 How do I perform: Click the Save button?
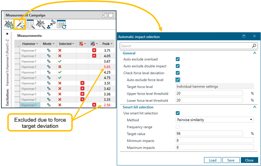231,160
